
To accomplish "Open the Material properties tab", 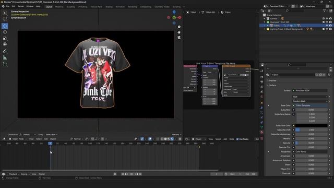I will click(x=262, y=132).
